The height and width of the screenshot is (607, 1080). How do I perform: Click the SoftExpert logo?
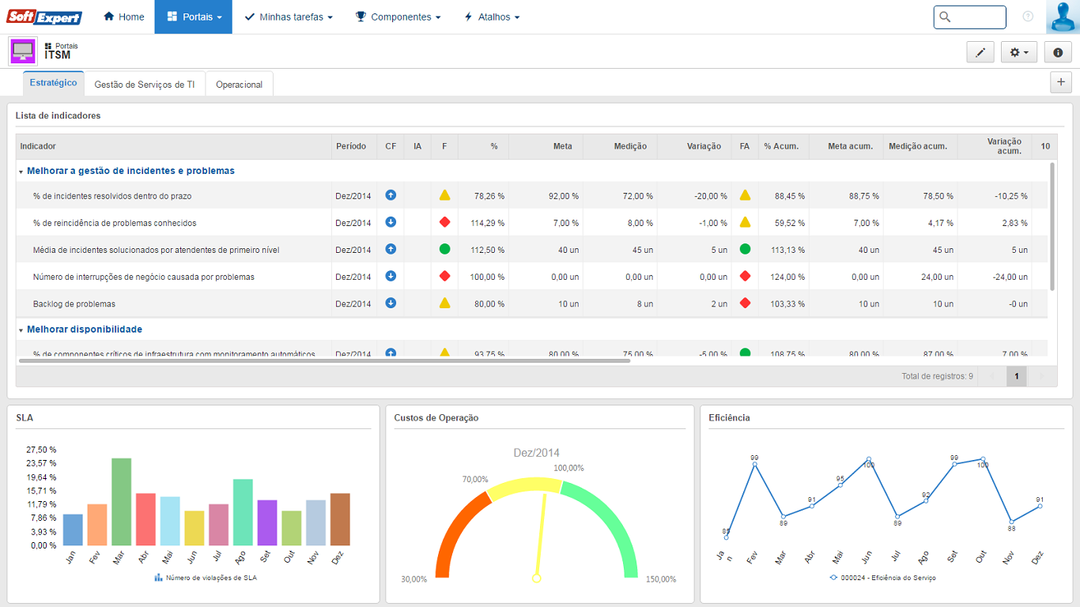pyautogui.click(x=44, y=17)
